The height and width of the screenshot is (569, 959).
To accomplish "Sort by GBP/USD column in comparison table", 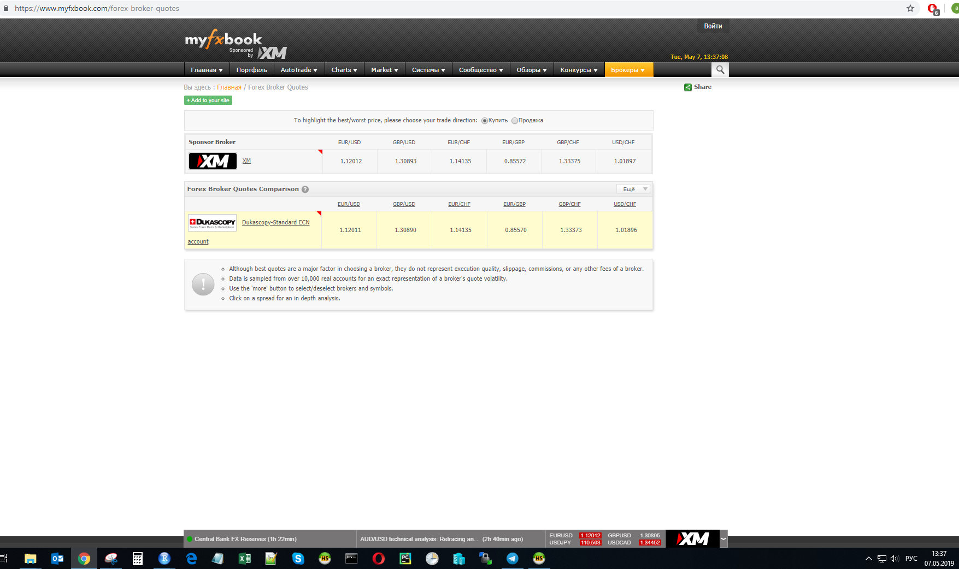I will (404, 204).
